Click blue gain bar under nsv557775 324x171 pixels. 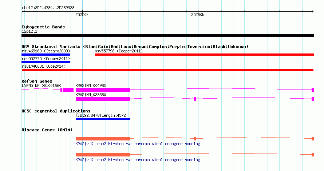pos(46,62)
